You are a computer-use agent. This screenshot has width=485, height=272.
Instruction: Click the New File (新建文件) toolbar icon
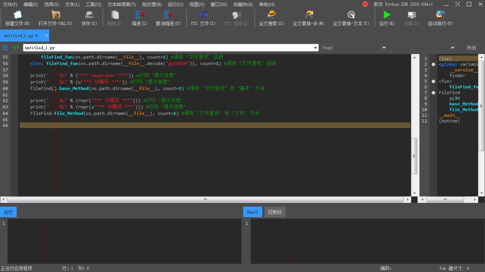(17, 15)
